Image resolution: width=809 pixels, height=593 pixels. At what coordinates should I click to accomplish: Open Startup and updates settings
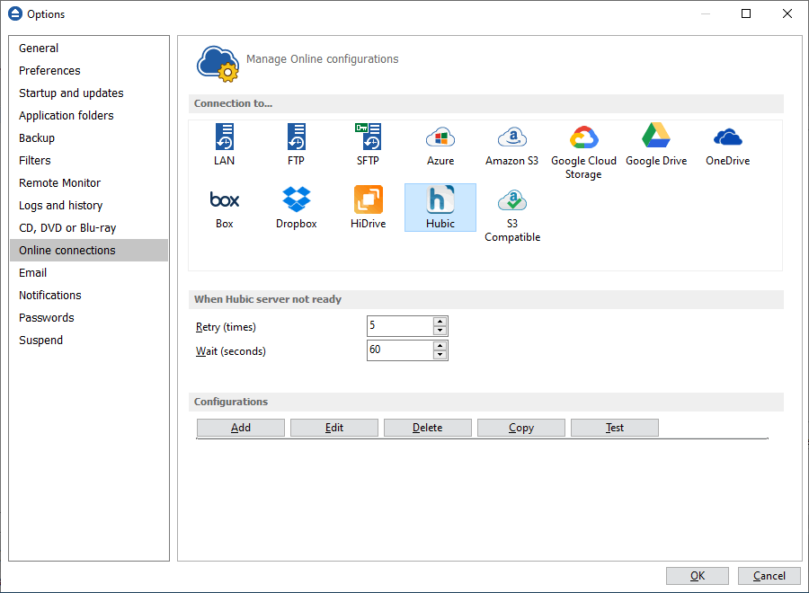[x=89, y=93]
